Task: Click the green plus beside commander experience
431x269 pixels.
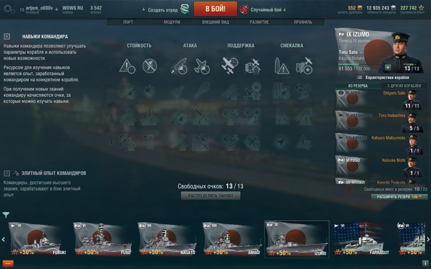Action: pos(388,67)
